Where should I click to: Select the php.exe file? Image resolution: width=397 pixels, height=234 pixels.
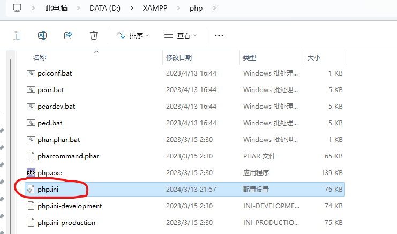50,173
